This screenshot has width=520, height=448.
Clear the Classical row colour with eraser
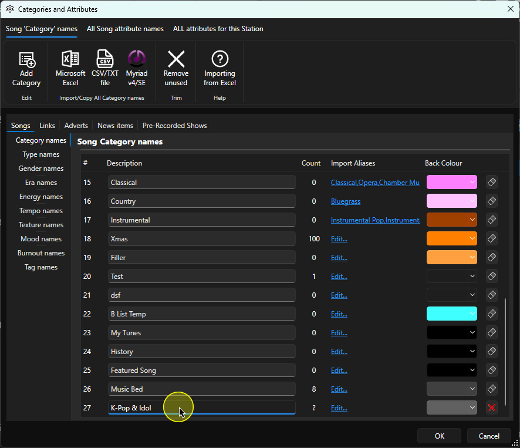pyautogui.click(x=491, y=182)
